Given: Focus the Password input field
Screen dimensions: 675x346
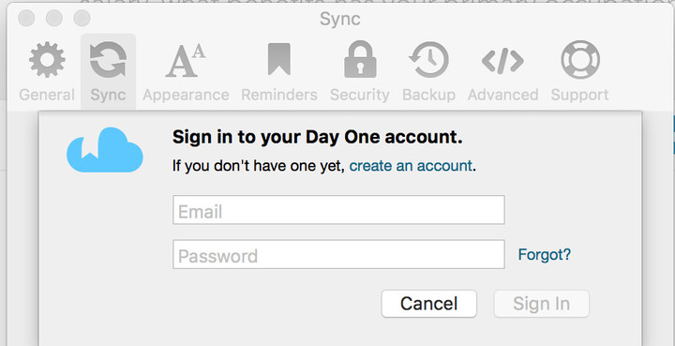Looking at the screenshot, I should pos(338,254).
